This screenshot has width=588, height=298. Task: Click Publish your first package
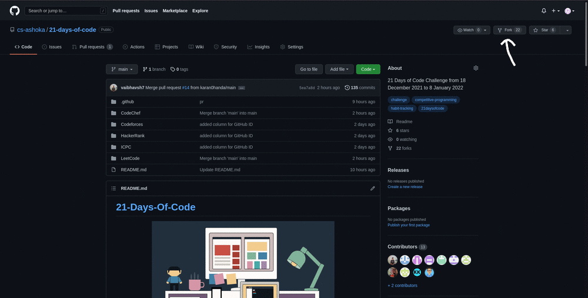point(409,225)
